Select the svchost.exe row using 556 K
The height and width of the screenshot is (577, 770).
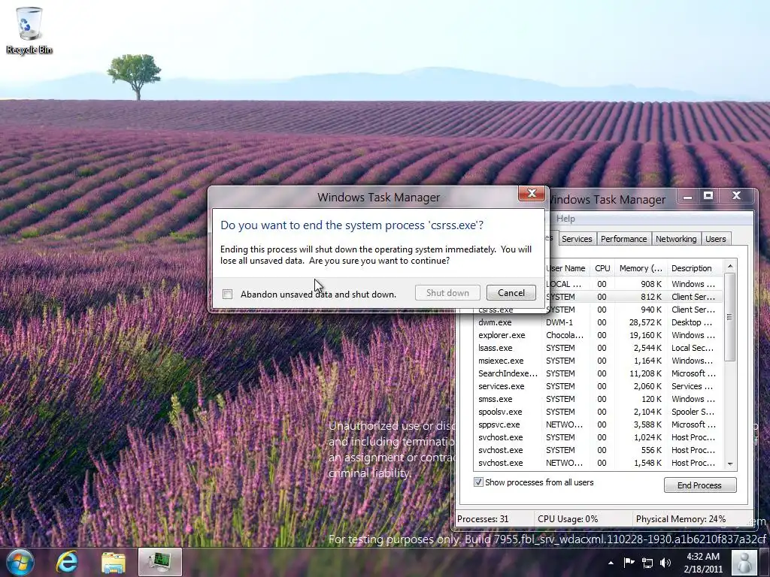[598, 450]
